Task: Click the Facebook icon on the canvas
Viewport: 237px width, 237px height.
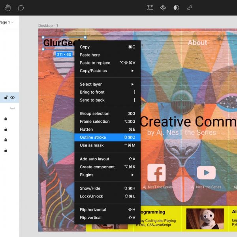Action: point(156,173)
